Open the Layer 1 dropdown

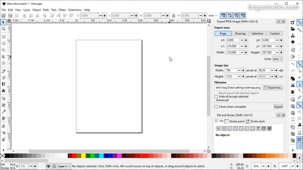(64, 166)
